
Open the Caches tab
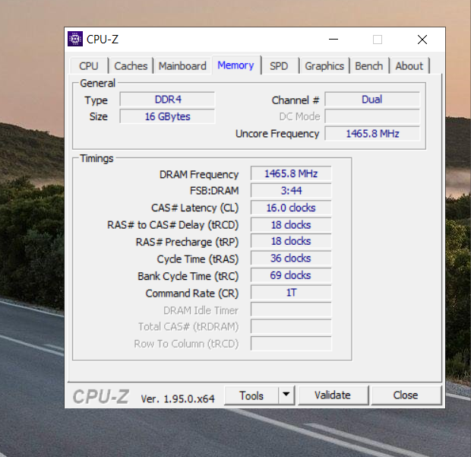pos(131,66)
